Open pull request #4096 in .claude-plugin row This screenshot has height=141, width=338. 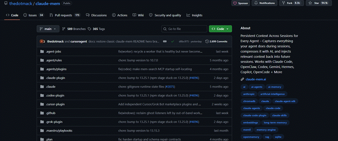point(194,78)
